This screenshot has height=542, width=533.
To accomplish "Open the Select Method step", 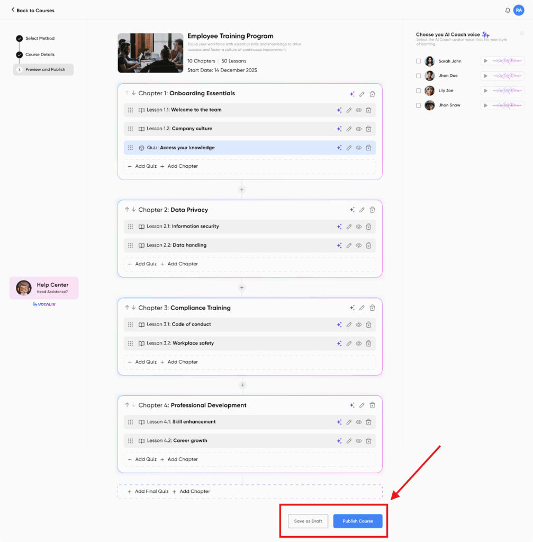I will click(x=40, y=39).
